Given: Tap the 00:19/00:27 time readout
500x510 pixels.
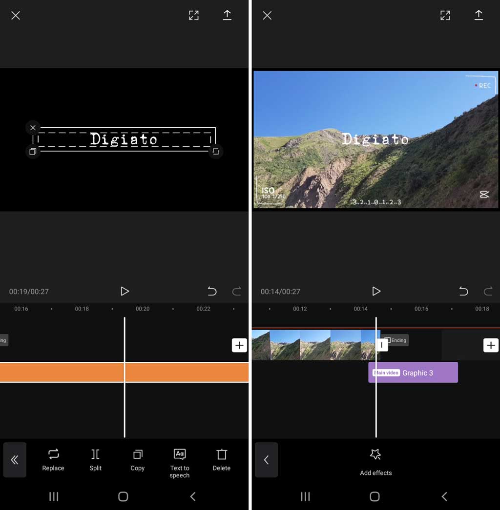Looking at the screenshot, I should pos(29,292).
